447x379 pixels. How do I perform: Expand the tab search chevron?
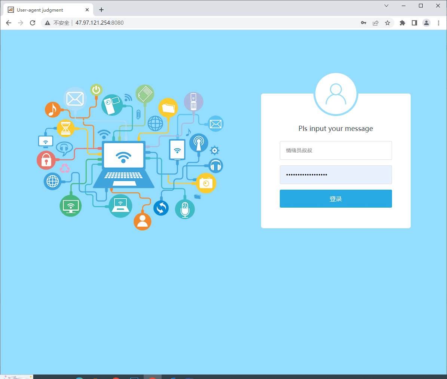tap(386, 6)
